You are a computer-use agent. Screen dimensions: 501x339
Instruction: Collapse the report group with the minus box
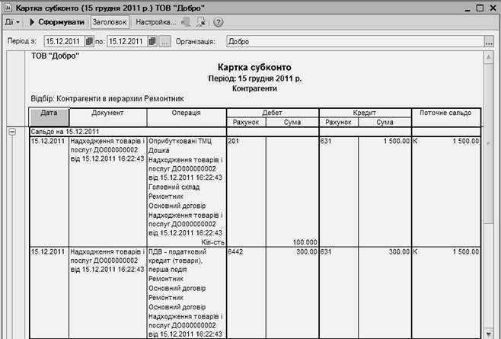pyautogui.click(x=12, y=132)
